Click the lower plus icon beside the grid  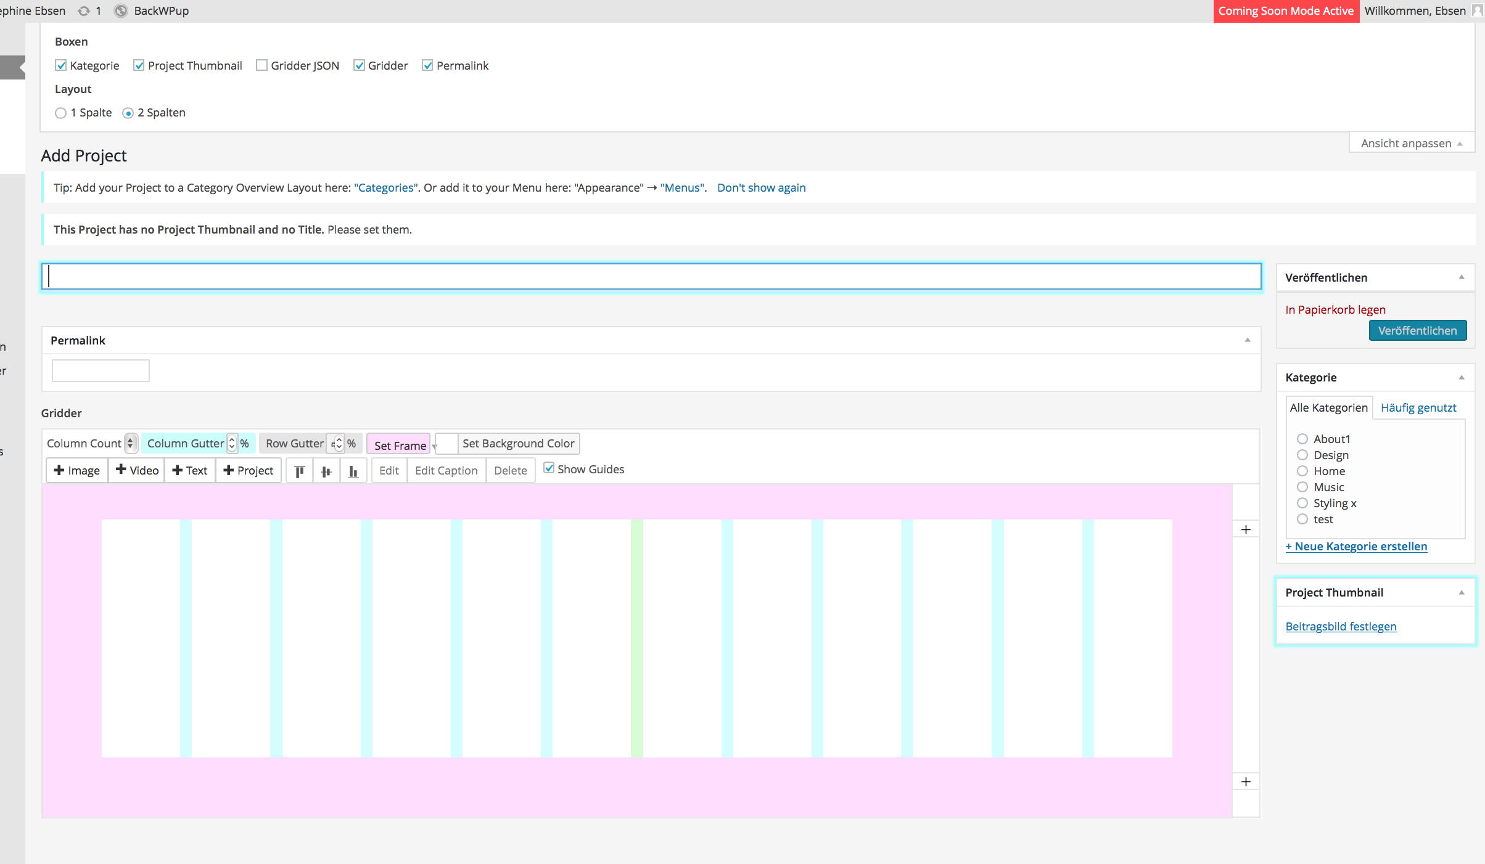pyautogui.click(x=1246, y=782)
